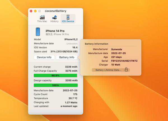Switch to This Mac tab label

[x=42, y=21]
